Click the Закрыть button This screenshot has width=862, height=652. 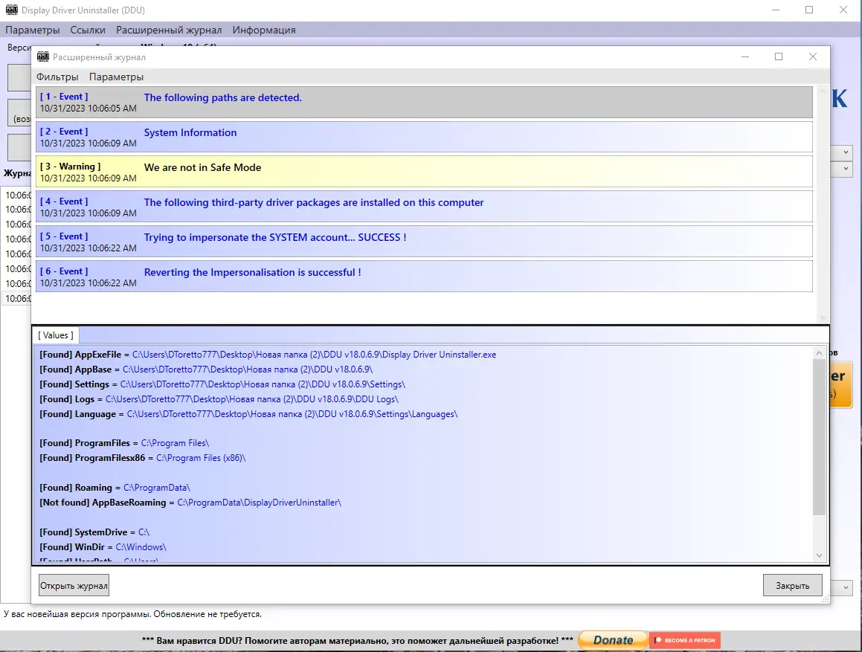[x=792, y=586]
